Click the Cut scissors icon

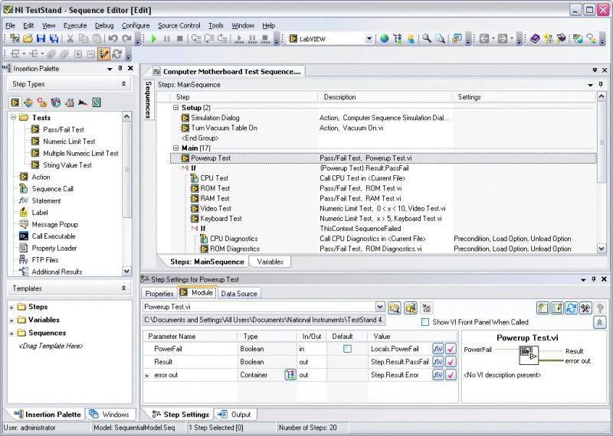70,38
